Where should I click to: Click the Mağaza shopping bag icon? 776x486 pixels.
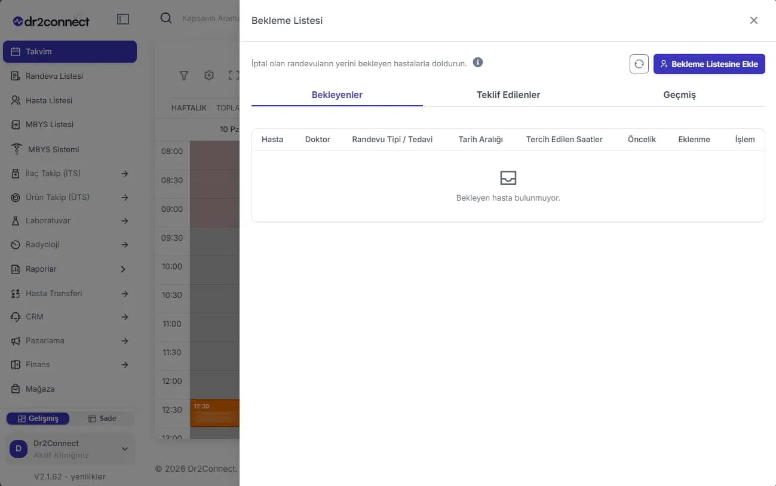point(16,389)
